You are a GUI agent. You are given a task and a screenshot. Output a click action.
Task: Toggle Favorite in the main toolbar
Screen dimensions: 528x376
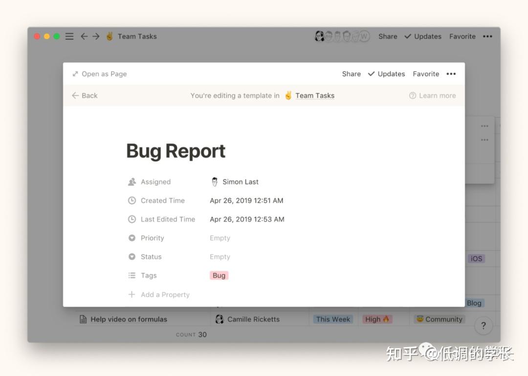tap(462, 36)
